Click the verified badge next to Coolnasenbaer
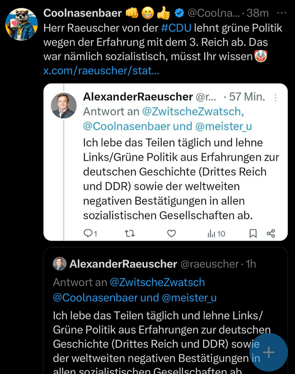295x374 pixels. [x=179, y=13]
